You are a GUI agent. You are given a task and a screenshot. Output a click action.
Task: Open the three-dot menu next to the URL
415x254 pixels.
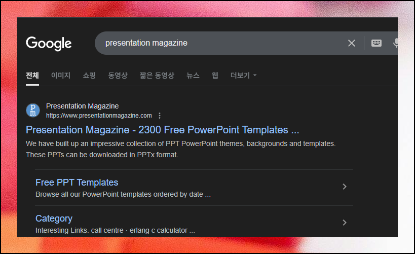click(159, 116)
